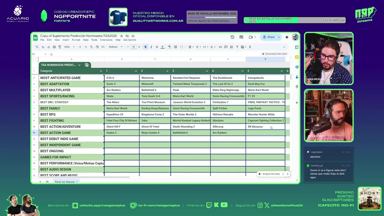Open filter views table dropdown

(x=243, y=47)
